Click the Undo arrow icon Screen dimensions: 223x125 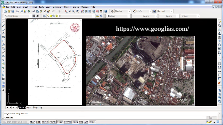pyautogui.click(x=53, y=11)
